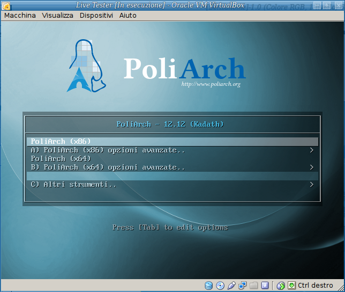Viewport: 345px width, 292px height.
Task: Click the green arrow keyboard capture icon
Action: tap(291, 286)
